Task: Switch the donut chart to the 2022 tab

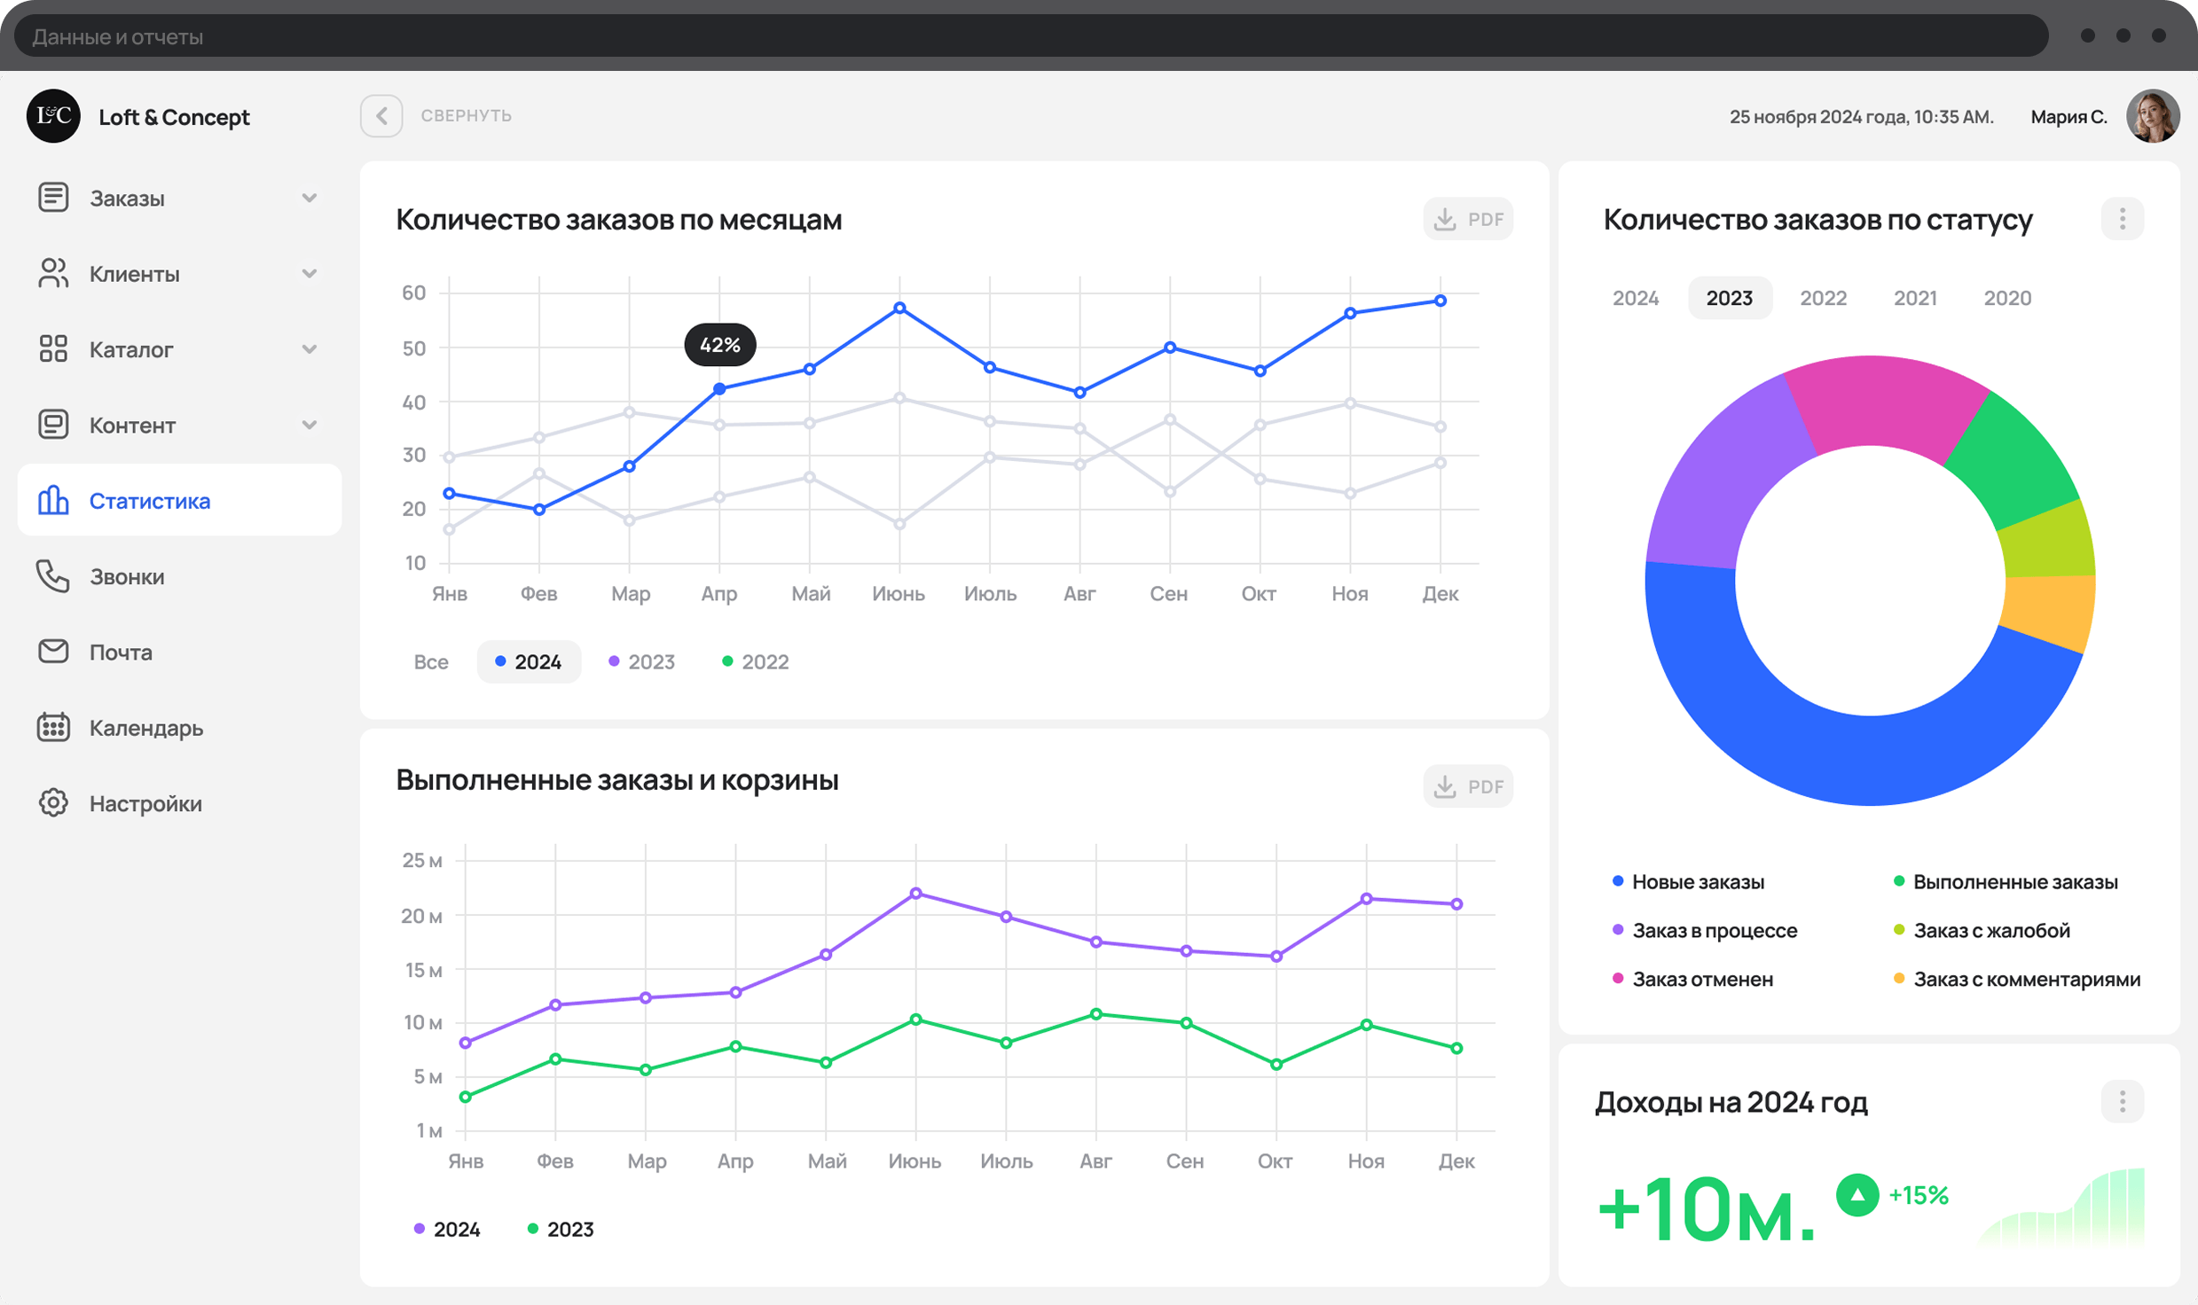Action: pos(1823,298)
